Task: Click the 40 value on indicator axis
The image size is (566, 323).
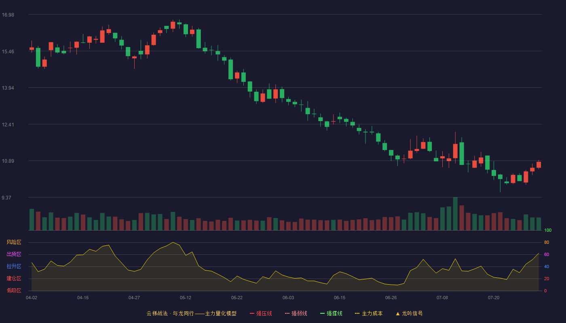Action: pyautogui.click(x=547, y=266)
